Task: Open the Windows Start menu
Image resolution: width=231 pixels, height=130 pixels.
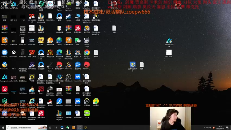Action: pos(3,127)
